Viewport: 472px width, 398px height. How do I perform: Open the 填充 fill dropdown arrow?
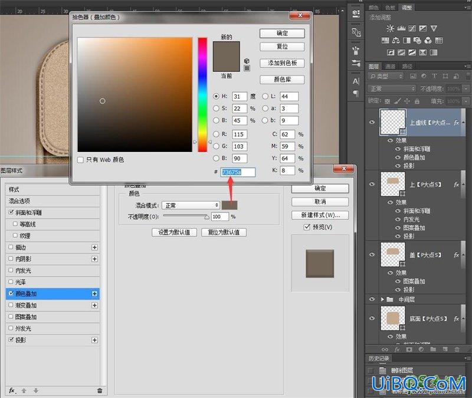[466, 101]
